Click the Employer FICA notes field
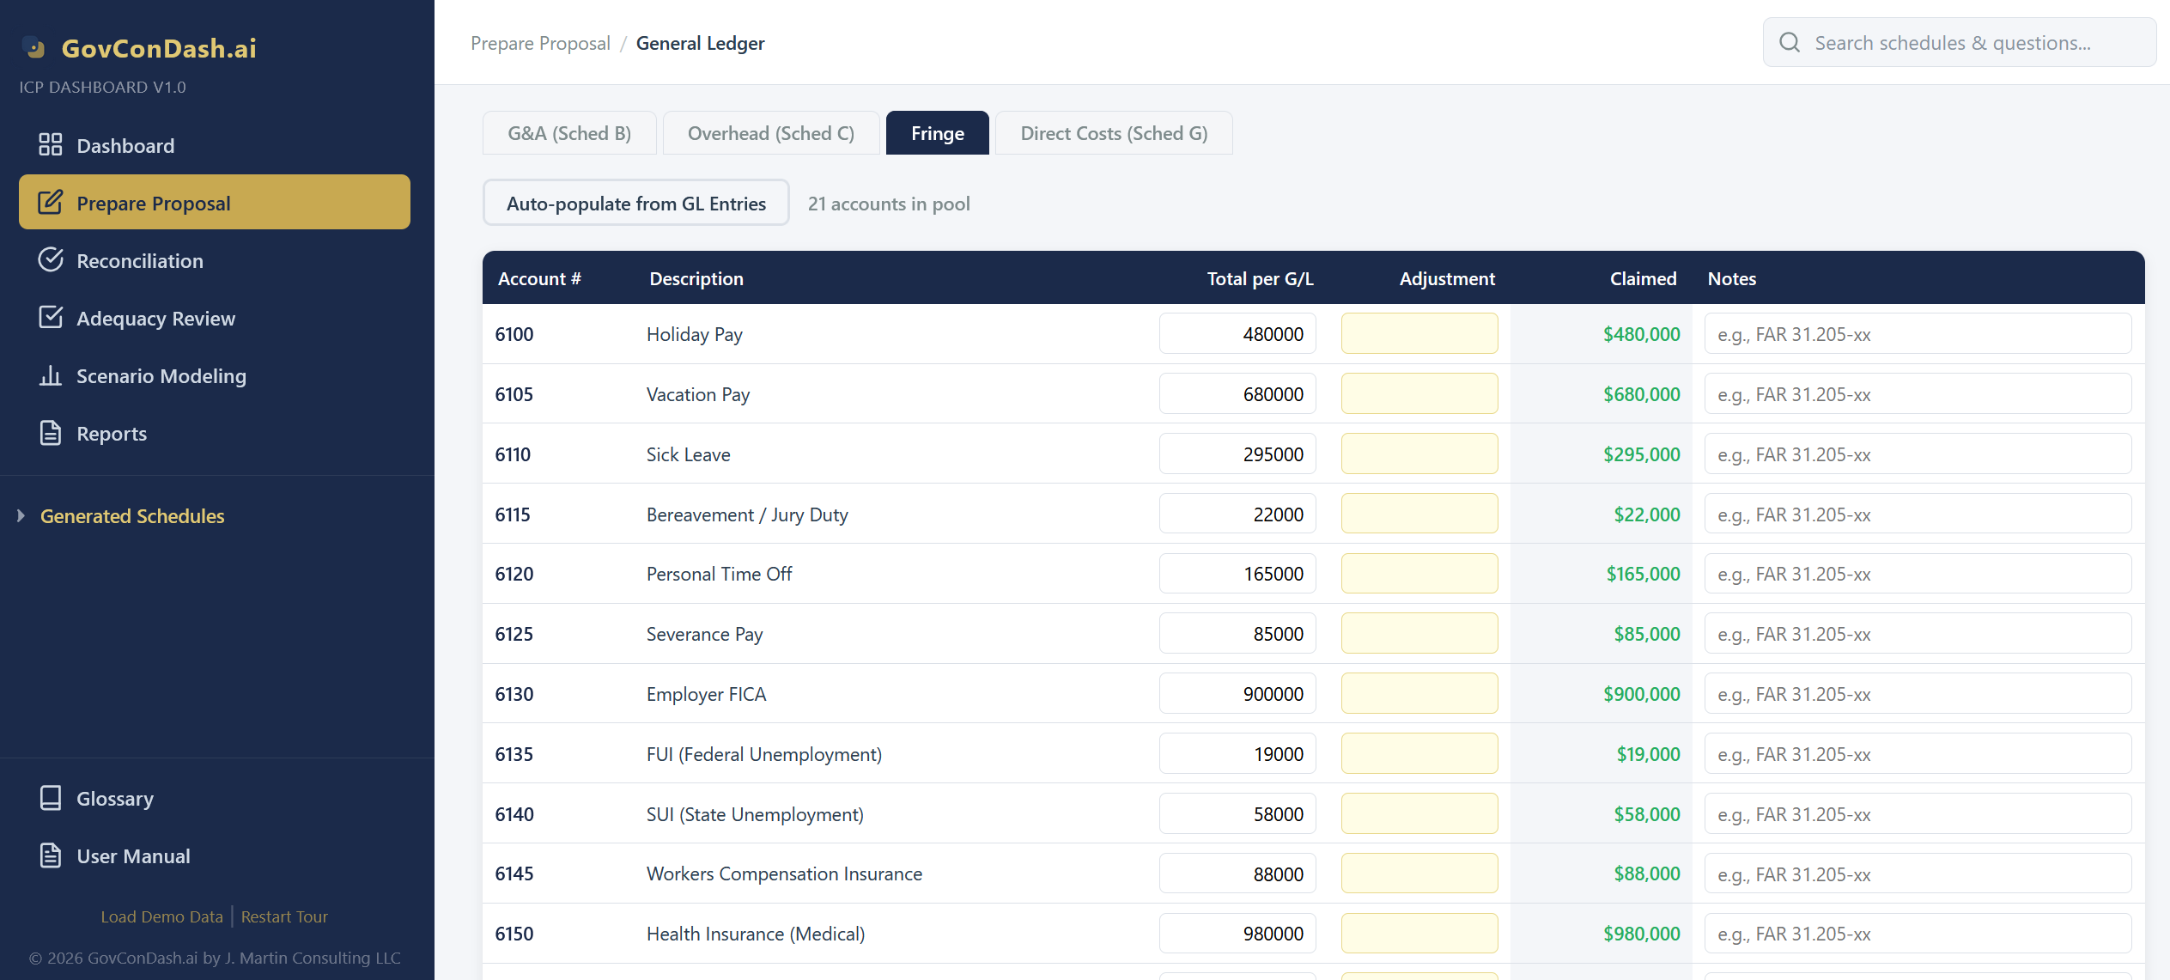 tap(1917, 694)
